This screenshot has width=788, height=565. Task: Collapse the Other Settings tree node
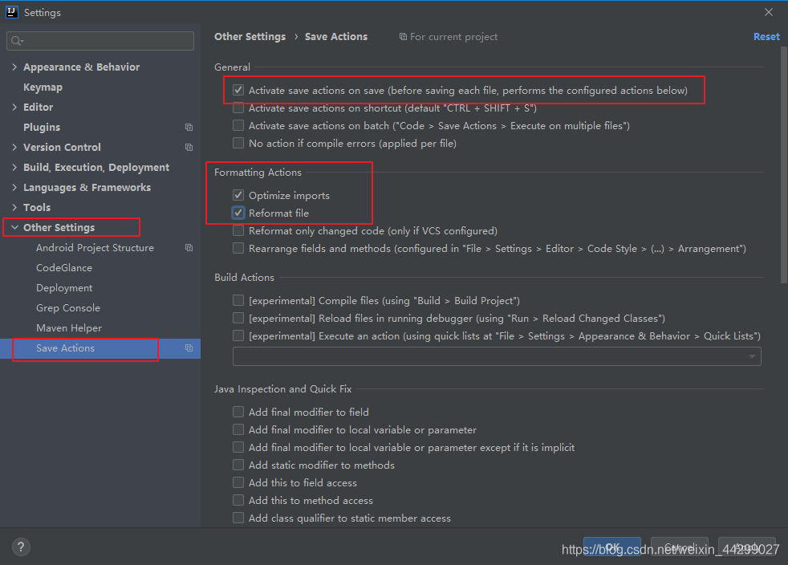pyautogui.click(x=14, y=227)
